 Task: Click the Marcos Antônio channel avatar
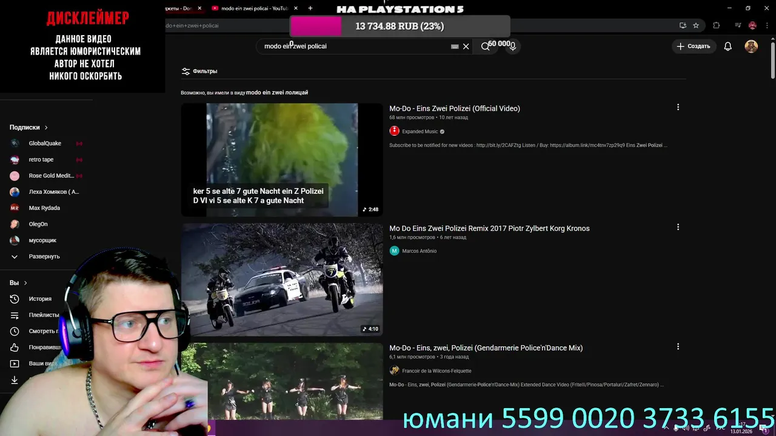pos(394,251)
